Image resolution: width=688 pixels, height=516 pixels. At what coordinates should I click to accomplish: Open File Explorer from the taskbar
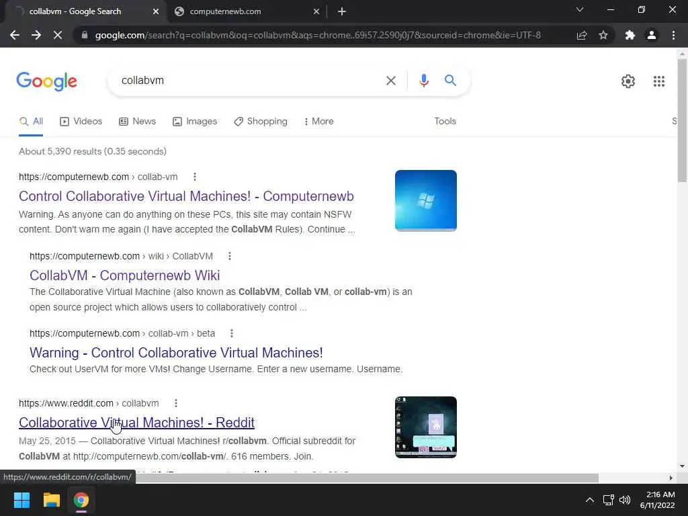pyautogui.click(x=51, y=500)
